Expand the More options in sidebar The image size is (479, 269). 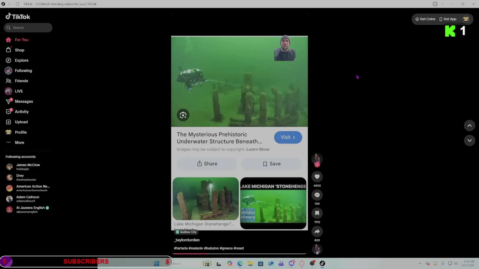coord(15,142)
